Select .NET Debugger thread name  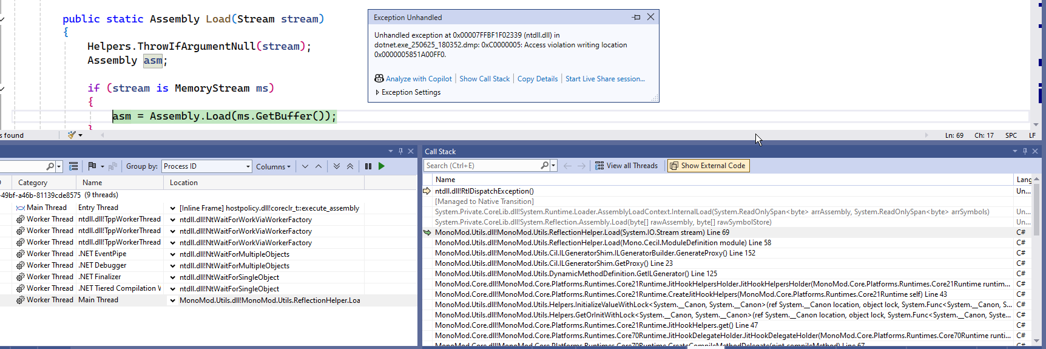(103, 265)
